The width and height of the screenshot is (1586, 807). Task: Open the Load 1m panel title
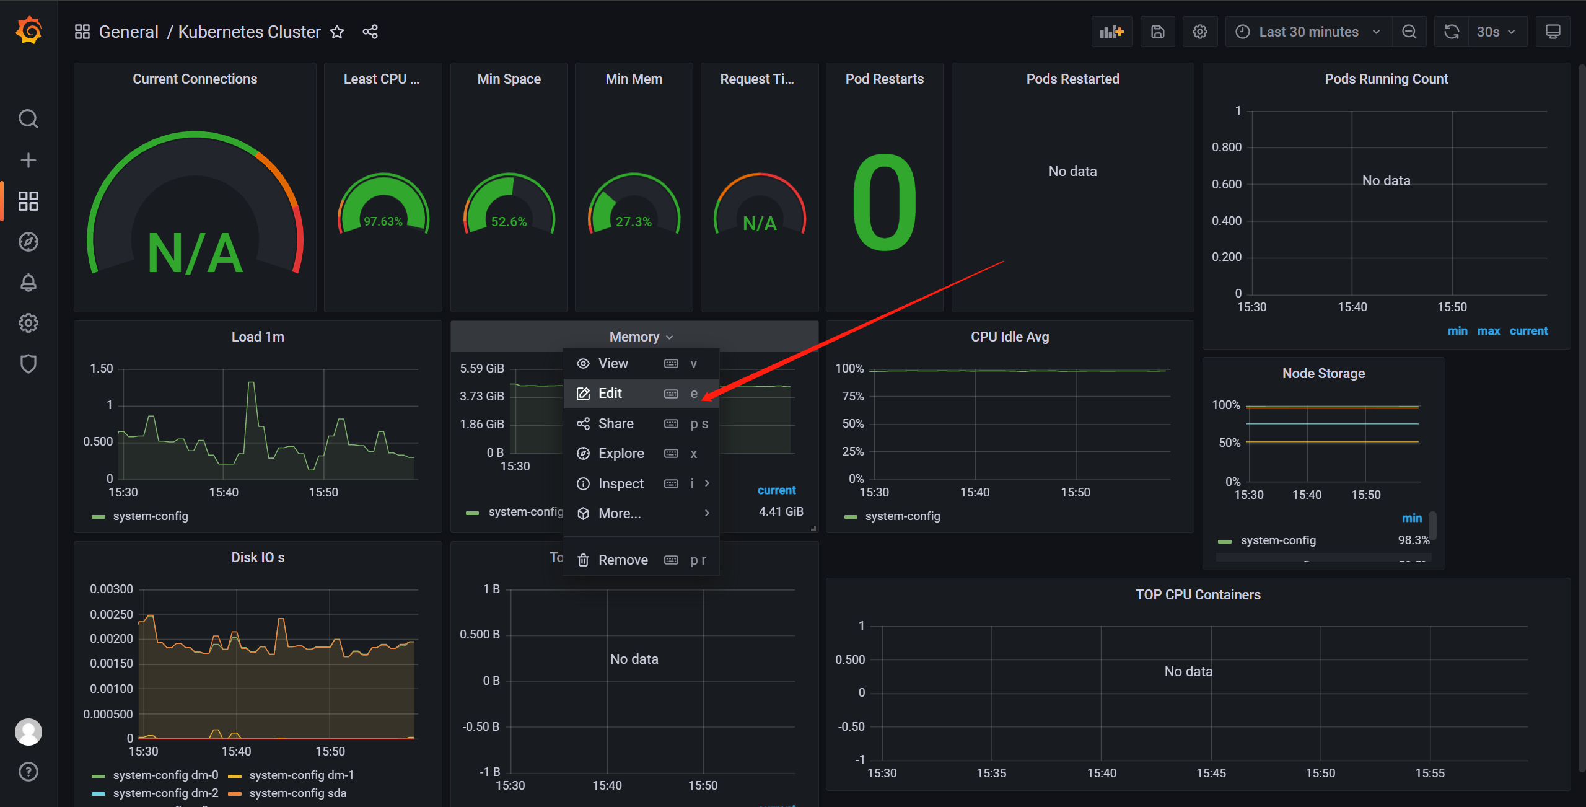(258, 337)
